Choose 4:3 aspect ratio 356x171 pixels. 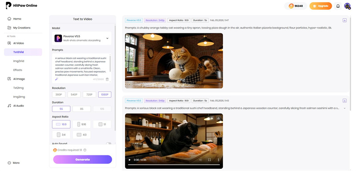(x=81, y=134)
